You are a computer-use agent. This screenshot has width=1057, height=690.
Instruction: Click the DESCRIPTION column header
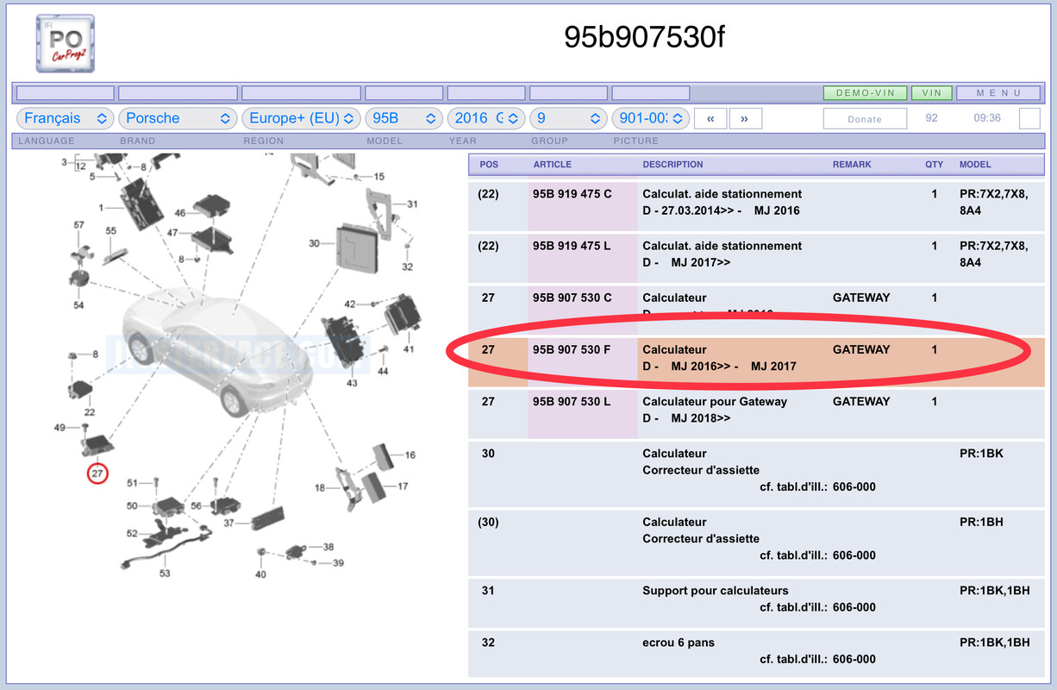click(672, 164)
